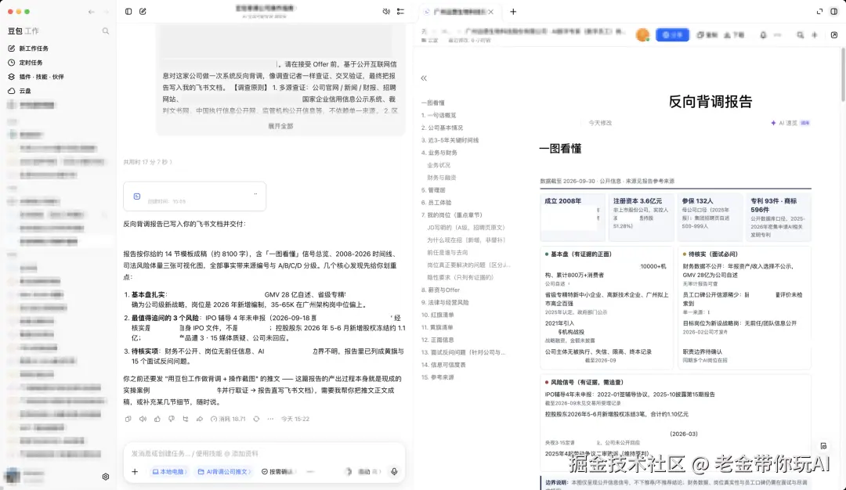846x490 pixels.
Task: Click the message input field placeholder
Action: click(x=195, y=454)
